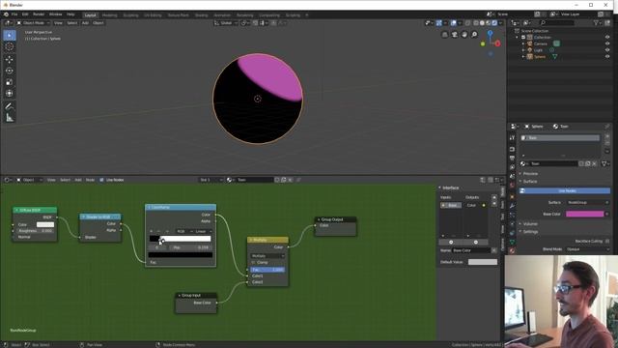This screenshot has width=618, height=348.
Task: Open Modifier properties wrench tab icon
Action: tap(512, 206)
